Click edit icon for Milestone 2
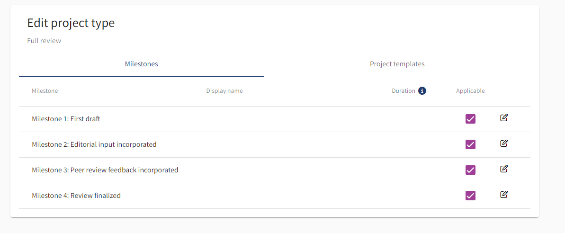The height and width of the screenshot is (233, 565). pos(504,143)
